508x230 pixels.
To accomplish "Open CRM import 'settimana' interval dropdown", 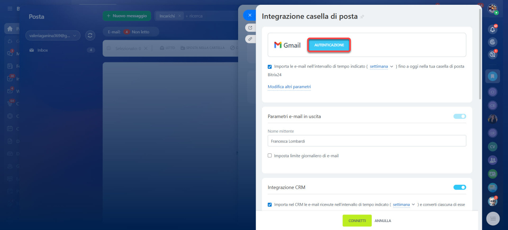I will (404, 205).
